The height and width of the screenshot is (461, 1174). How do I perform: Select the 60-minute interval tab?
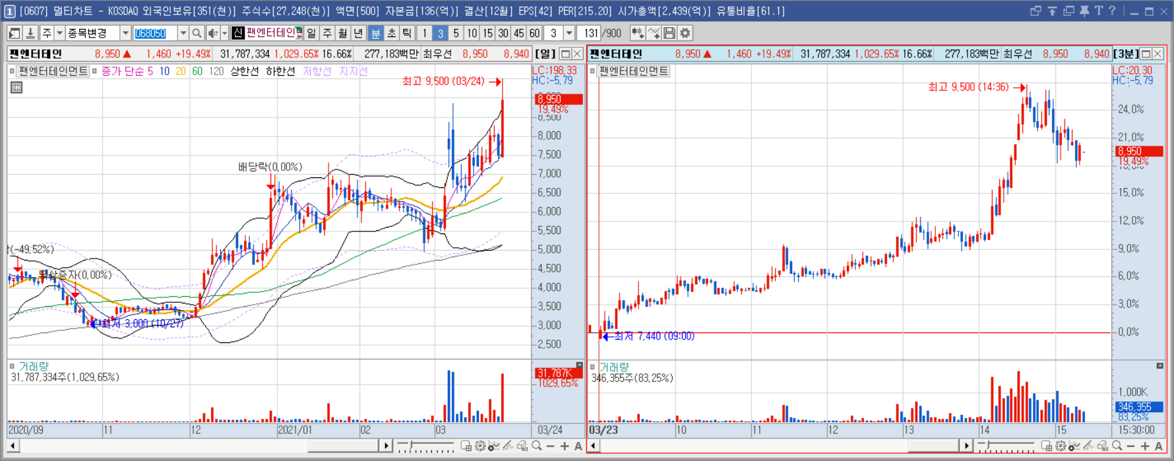coord(534,33)
